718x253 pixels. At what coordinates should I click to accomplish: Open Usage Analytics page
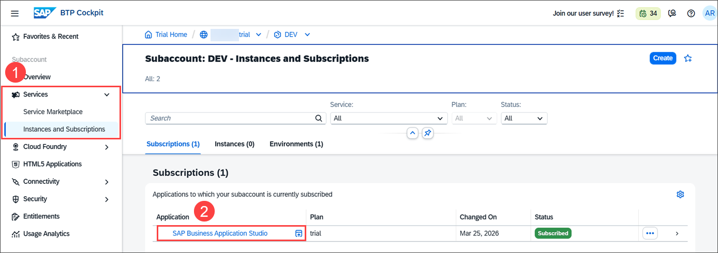tap(47, 234)
